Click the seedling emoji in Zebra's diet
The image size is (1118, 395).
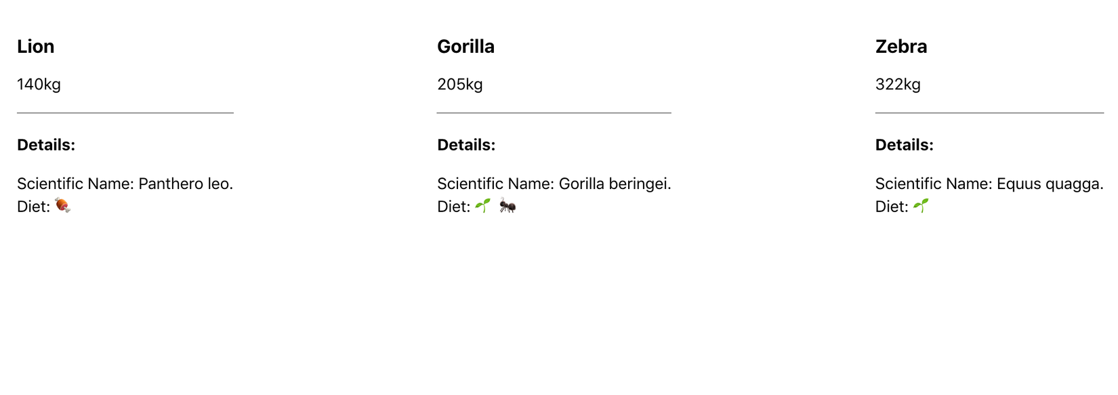point(921,205)
